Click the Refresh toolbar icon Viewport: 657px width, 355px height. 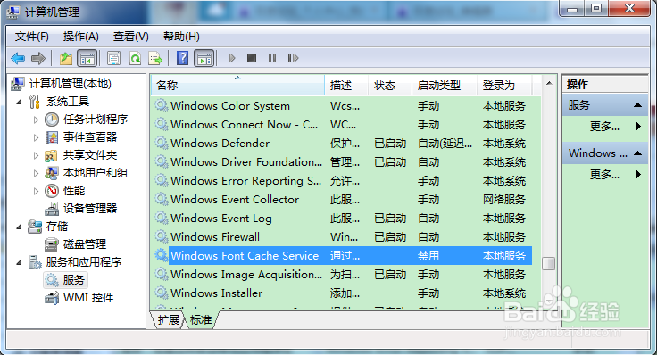(135, 58)
